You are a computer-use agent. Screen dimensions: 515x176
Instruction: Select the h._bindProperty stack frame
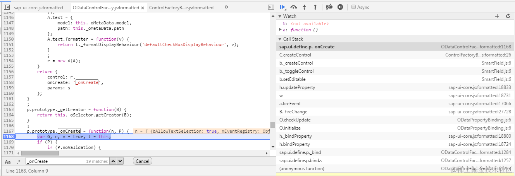click(395, 136)
